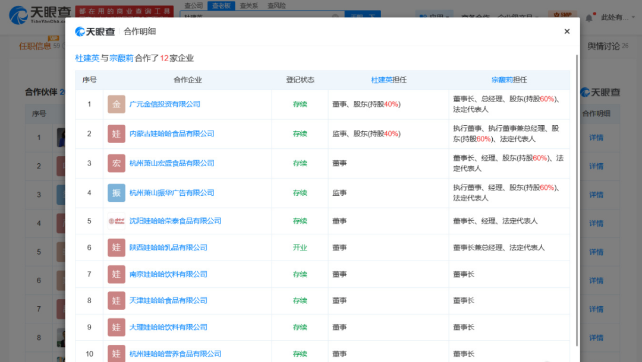
Task: Click the 南京娃哈哈饮料 row logo icon
Action: pyautogui.click(x=117, y=274)
